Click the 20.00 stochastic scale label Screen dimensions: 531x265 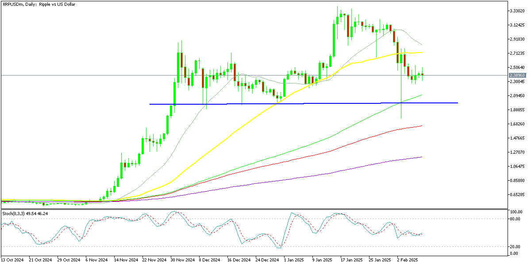pyautogui.click(x=516, y=247)
